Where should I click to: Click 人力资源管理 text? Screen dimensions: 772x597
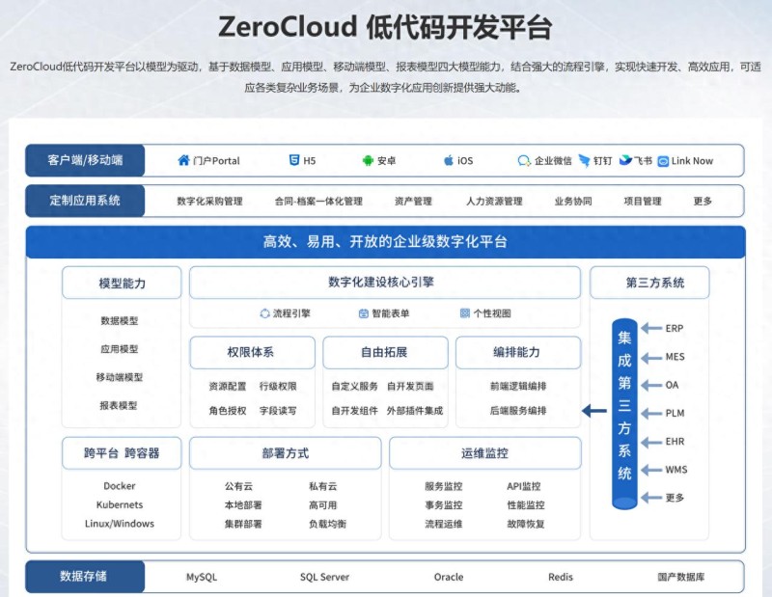494,202
